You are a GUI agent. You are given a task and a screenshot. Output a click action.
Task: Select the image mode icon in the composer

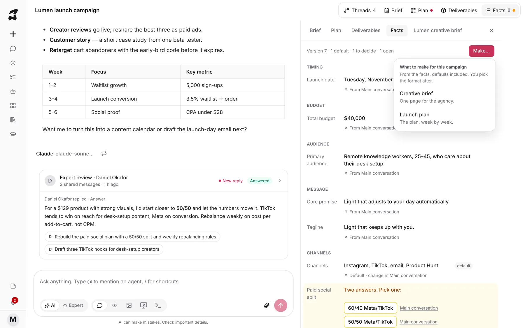(129, 305)
